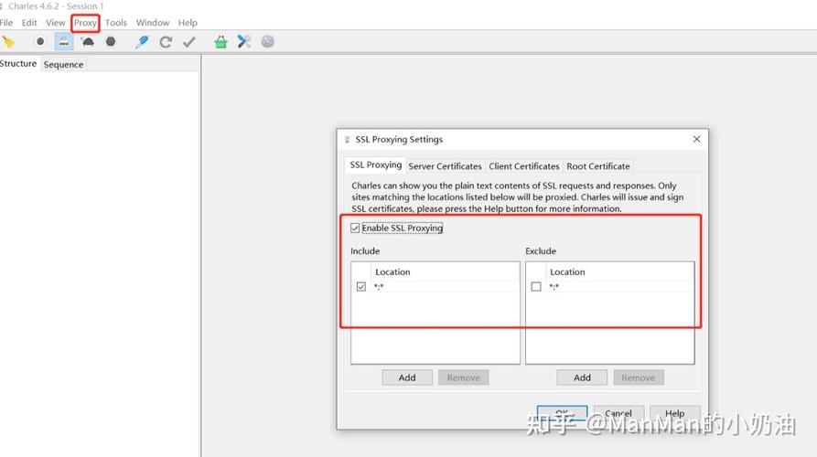The height and width of the screenshot is (457, 817).
Task: Check the Exclude list *:* location checkbox
Action: point(535,286)
